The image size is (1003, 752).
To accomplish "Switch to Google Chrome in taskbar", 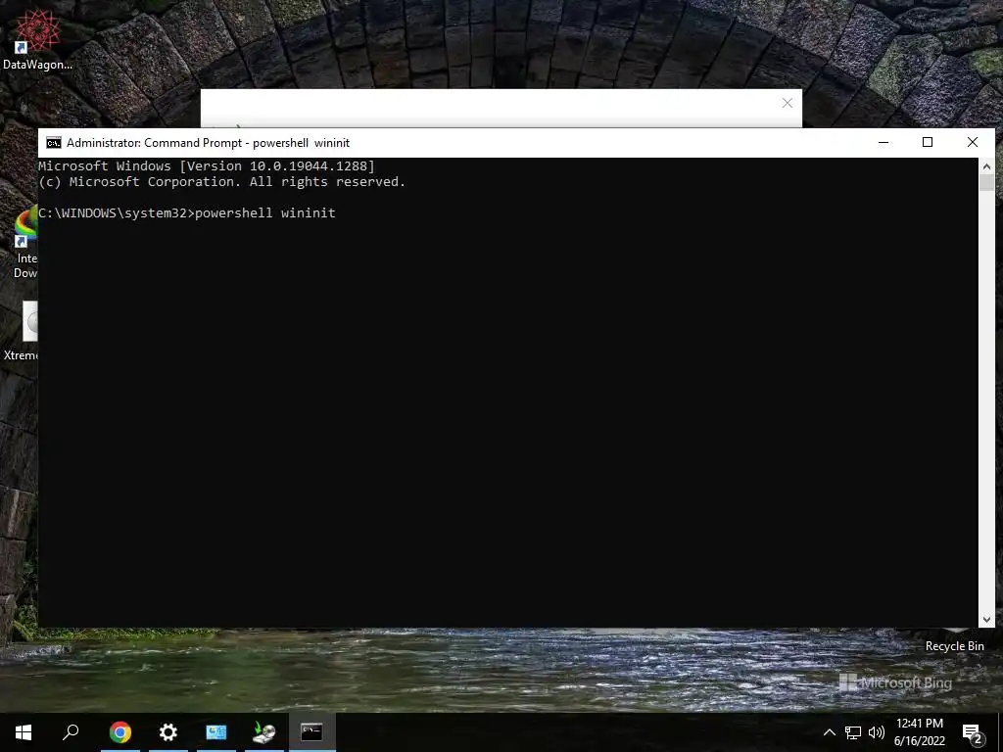I will pos(120,732).
